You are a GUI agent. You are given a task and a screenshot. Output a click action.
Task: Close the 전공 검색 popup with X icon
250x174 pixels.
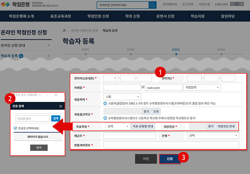61,106
